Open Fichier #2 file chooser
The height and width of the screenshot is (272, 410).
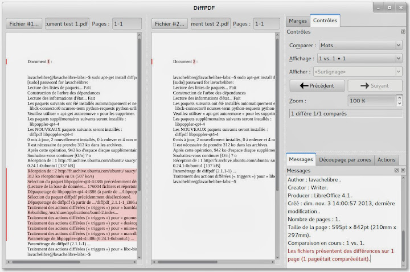[170, 24]
